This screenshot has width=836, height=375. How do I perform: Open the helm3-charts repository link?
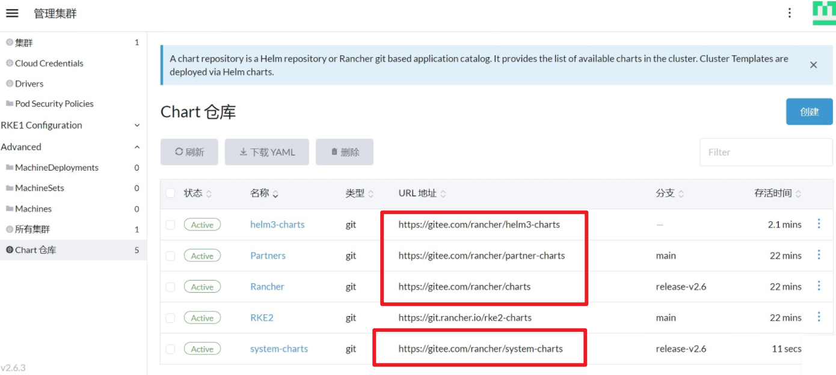(277, 224)
